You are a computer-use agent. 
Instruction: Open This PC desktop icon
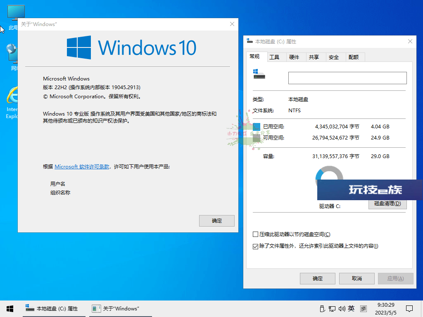click(12, 17)
